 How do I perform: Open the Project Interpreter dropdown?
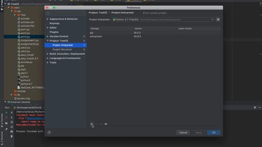(163, 20)
